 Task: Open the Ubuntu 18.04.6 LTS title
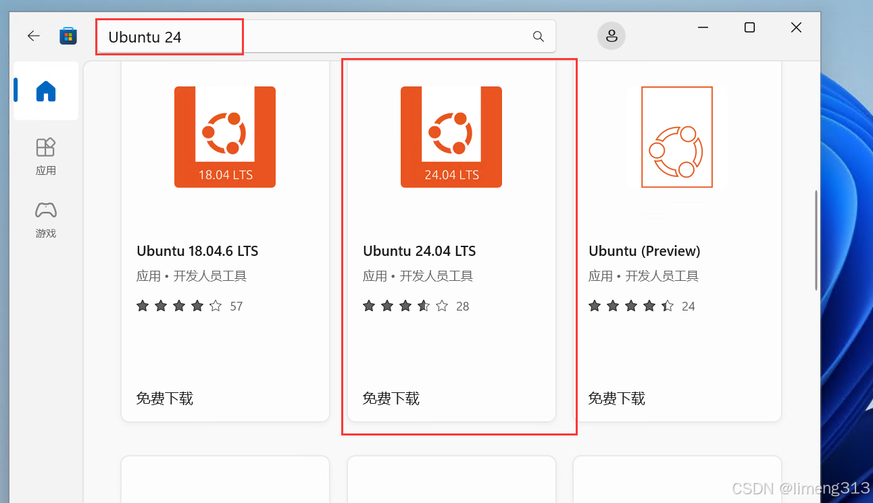(197, 251)
